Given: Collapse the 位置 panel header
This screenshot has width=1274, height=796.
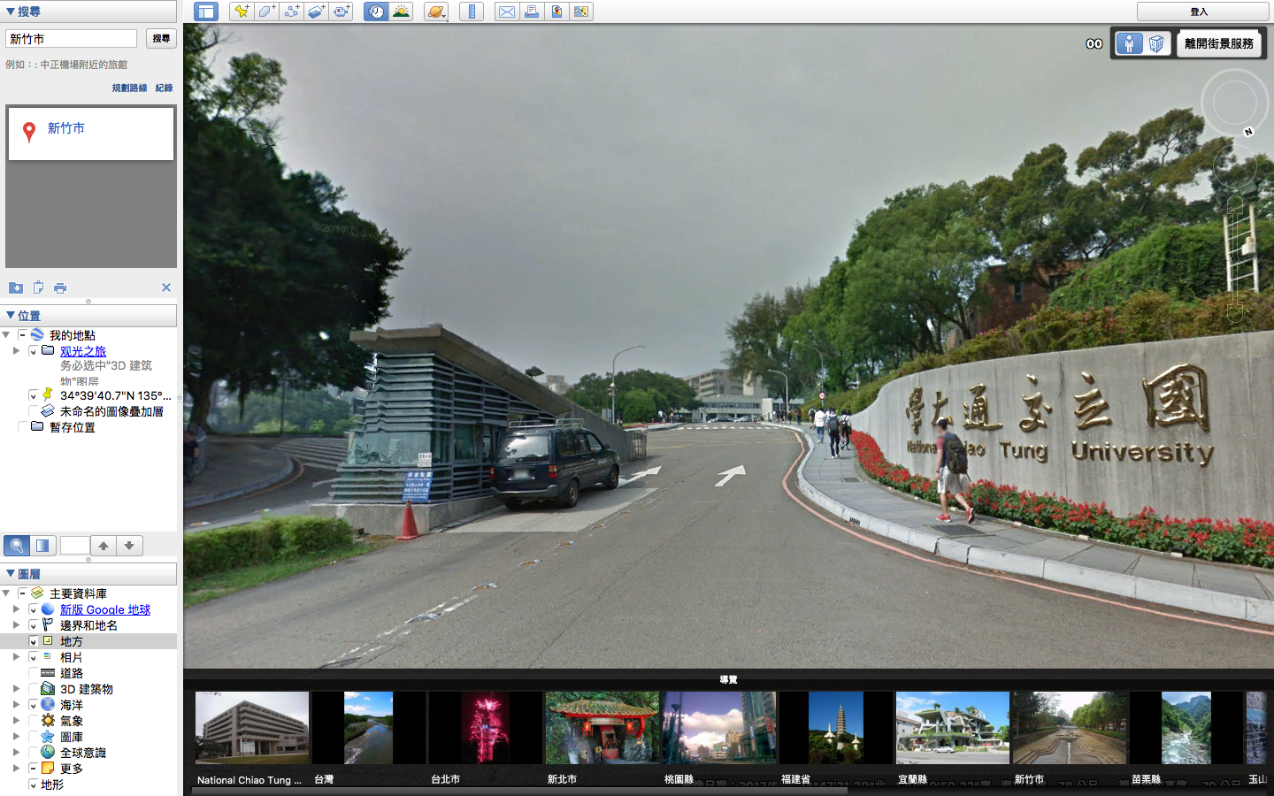Looking at the screenshot, I should tap(11, 316).
